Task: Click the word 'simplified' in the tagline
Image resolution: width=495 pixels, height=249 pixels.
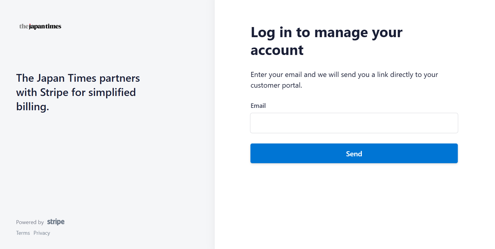Action: pos(112,92)
